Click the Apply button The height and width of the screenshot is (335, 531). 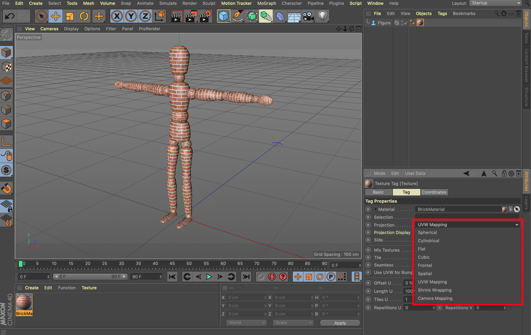pos(340,323)
